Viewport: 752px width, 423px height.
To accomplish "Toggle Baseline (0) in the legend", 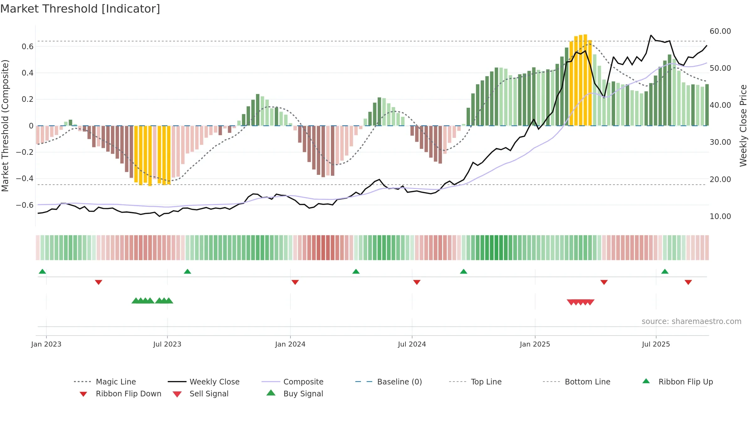I will [389, 382].
